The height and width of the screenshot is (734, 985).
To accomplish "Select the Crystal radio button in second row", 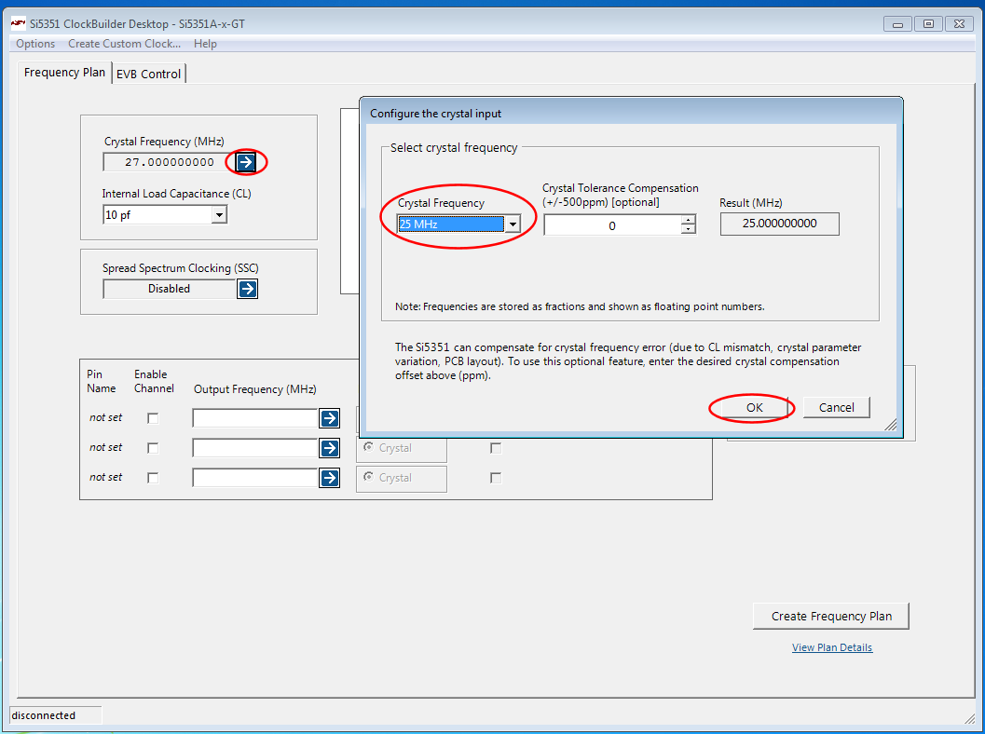I will (370, 448).
